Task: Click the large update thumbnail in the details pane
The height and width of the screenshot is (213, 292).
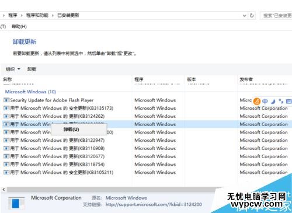Action: (x=16, y=203)
